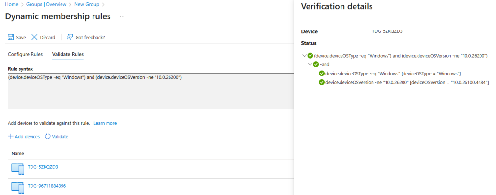Image resolution: width=496 pixels, height=195 pixels.
Task: Select the Validate Rules tab
Action: tap(68, 54)
